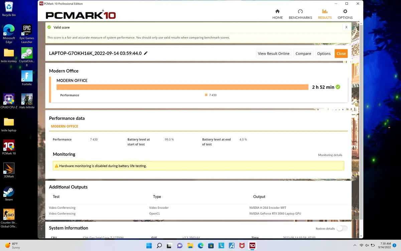Click the hardware monitoring warning icon
Image resolution: width=401 pixels, height=251 pixels.
[x=56, y=166]
